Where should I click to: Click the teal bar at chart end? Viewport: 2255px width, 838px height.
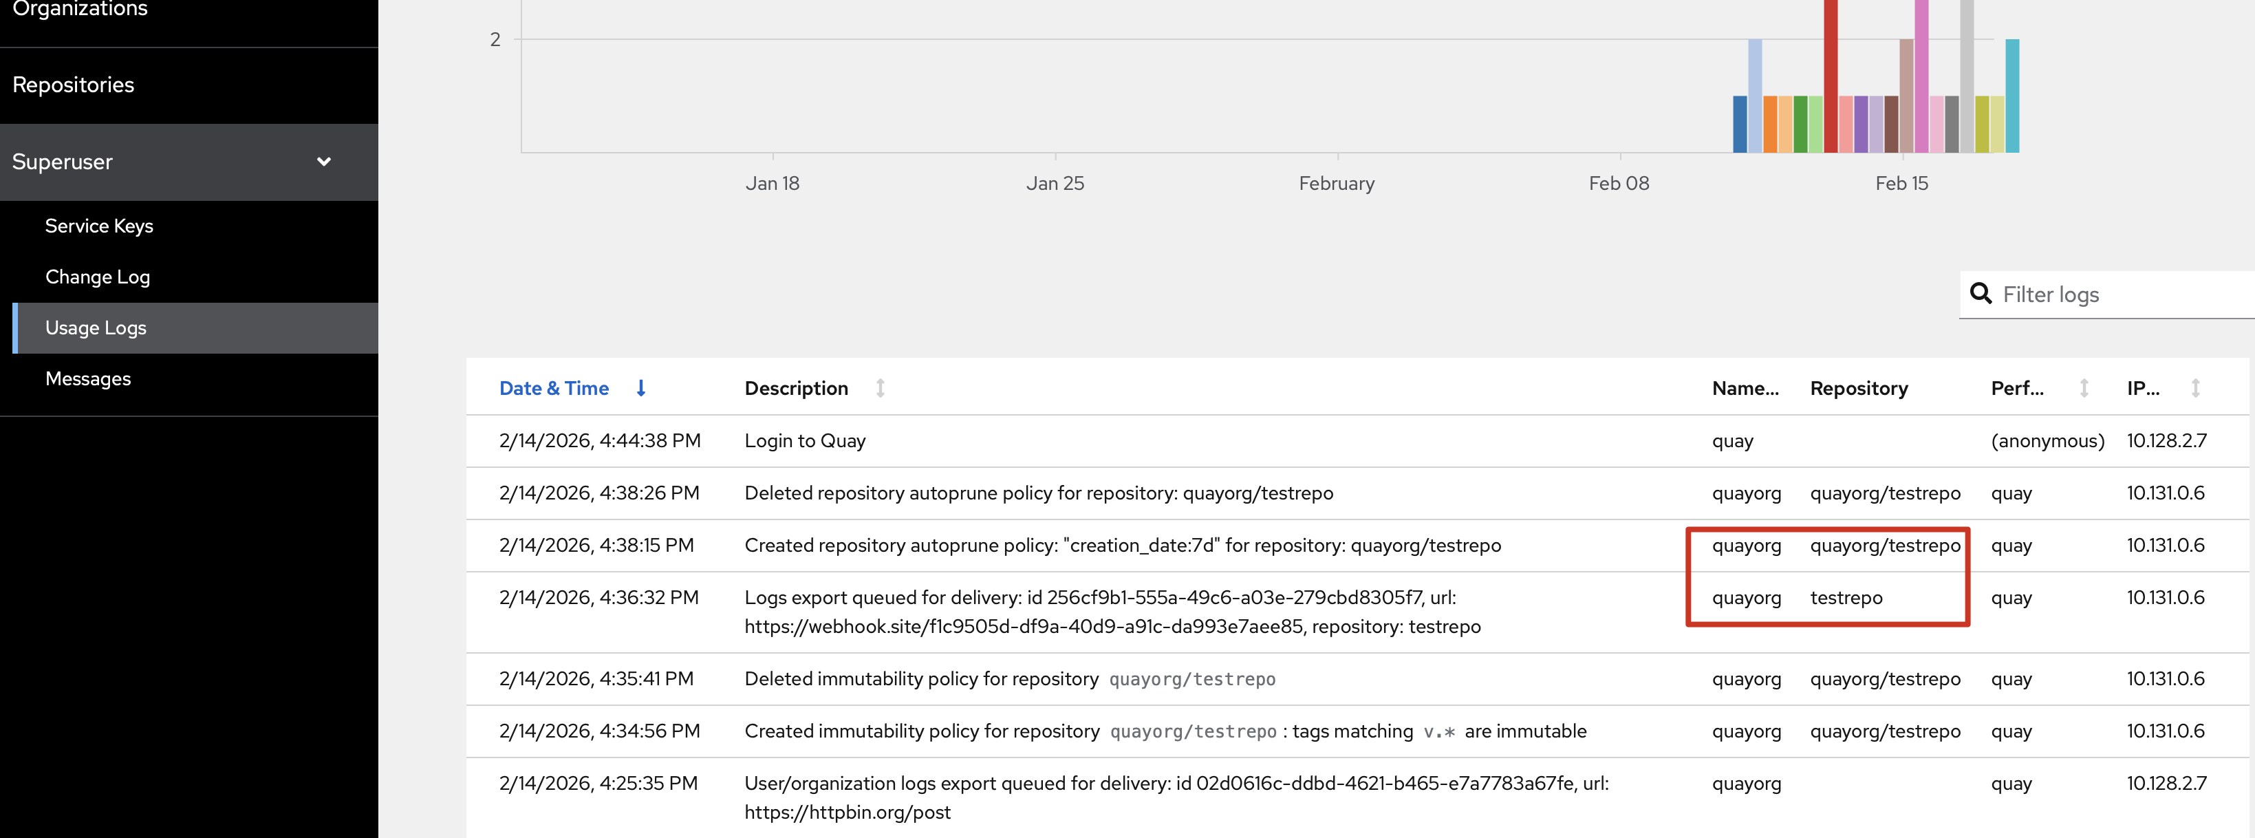tap(2011, 96)
